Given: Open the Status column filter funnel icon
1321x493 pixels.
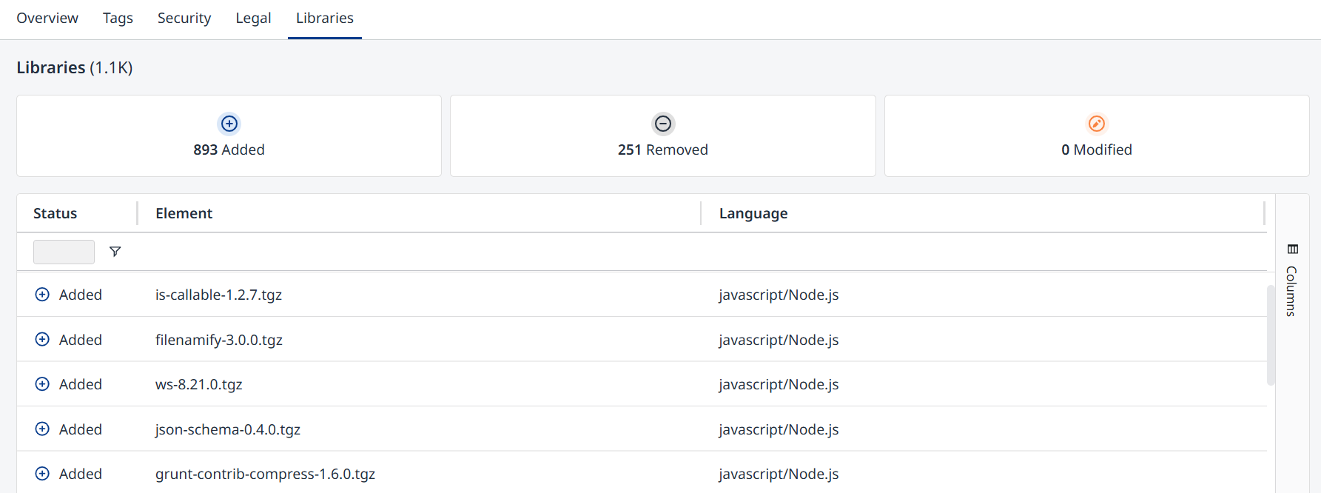Looking at the screenshot, I should [x=115, y=252].
